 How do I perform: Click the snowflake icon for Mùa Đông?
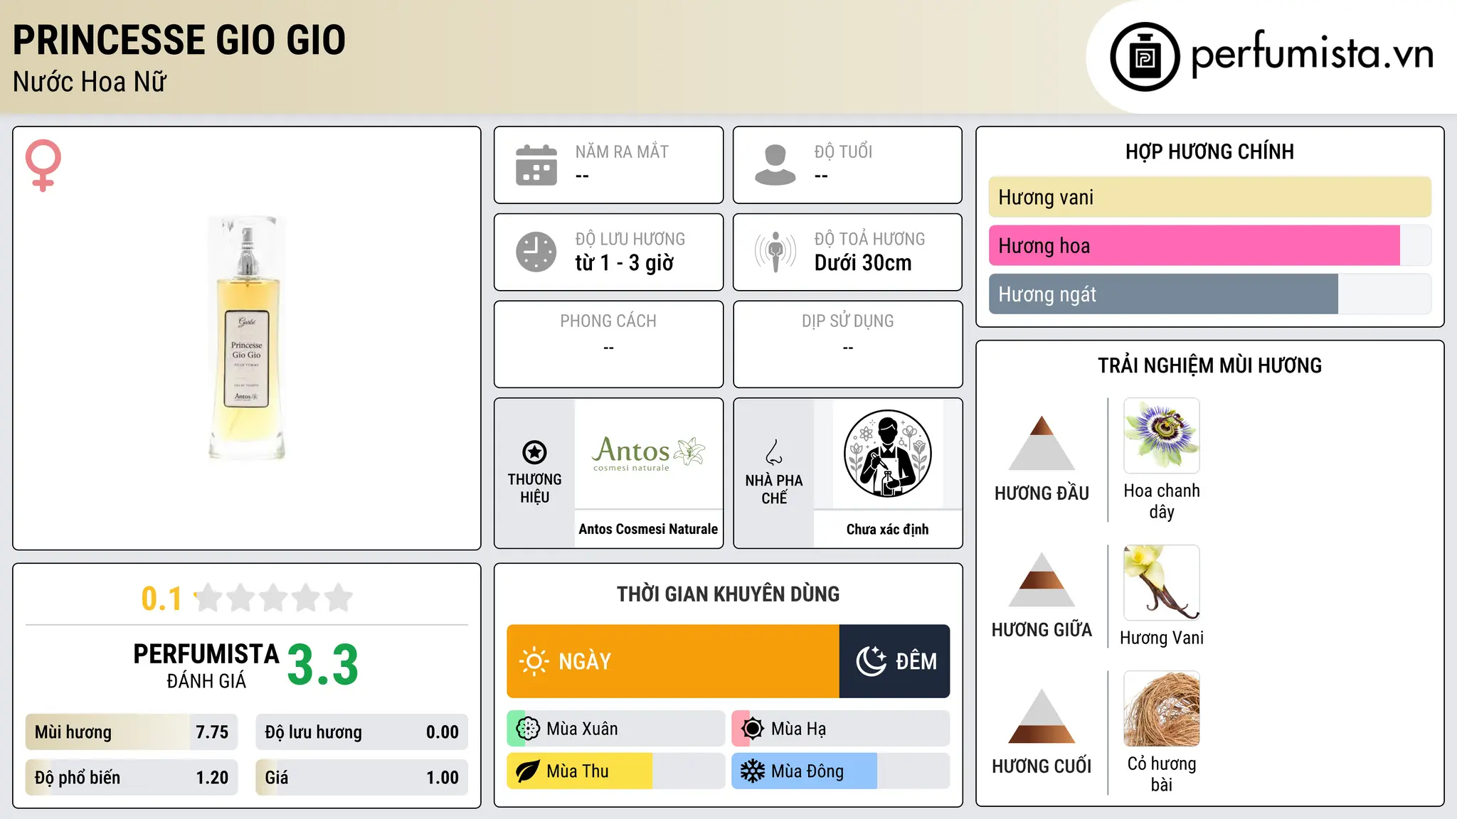(753, 771)
